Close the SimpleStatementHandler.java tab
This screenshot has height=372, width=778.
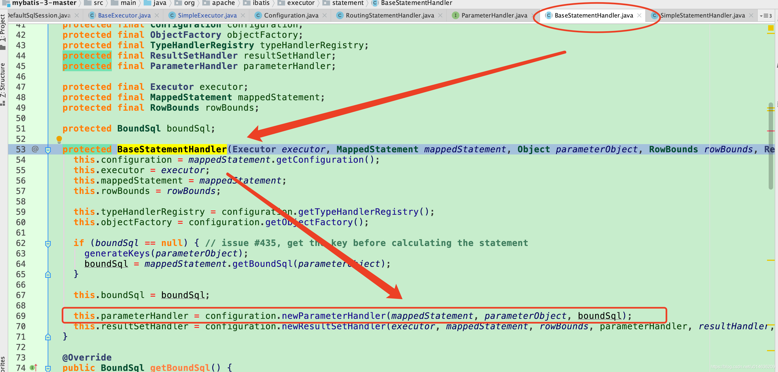[751, 15]
